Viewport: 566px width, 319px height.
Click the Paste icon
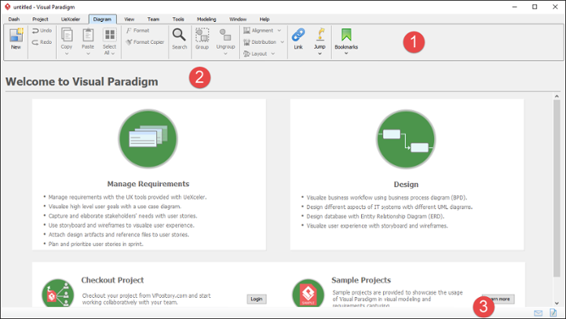coord(88,35)
